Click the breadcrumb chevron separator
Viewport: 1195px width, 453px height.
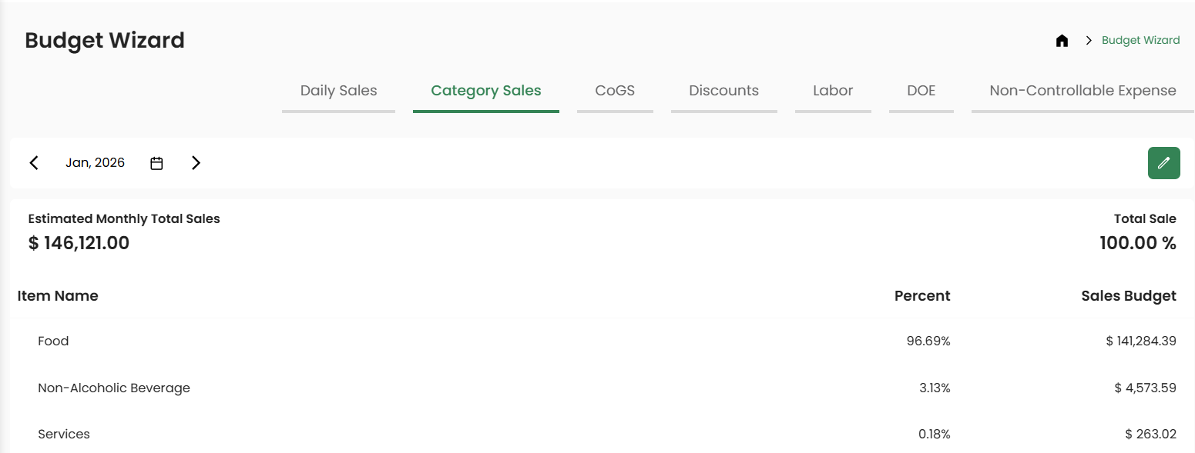pos(1089,41)
